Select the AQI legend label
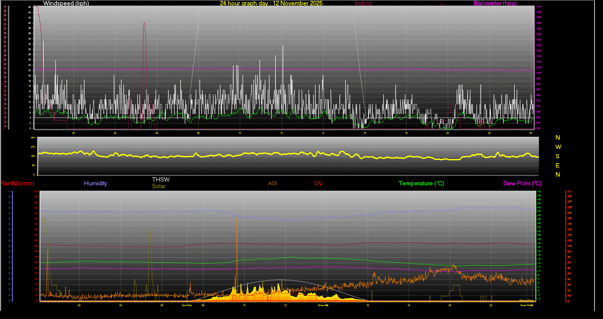This screenshot has width=603, height=319. coord(273,183)
